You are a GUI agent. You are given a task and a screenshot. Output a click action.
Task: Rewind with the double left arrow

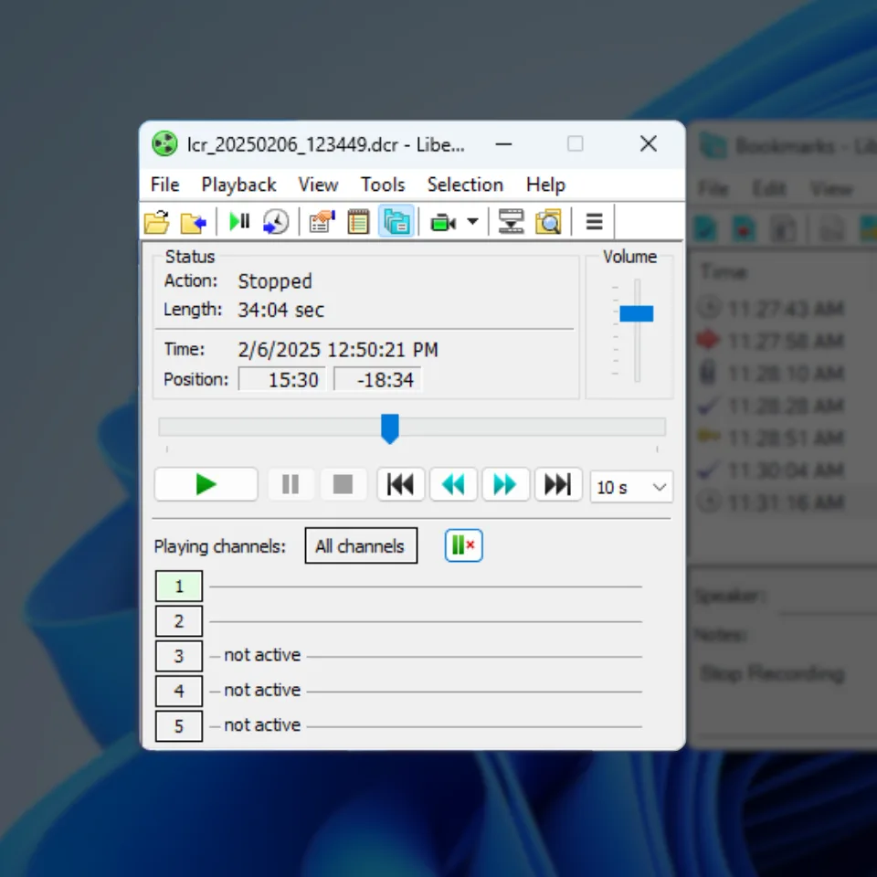tap(453, 484)
